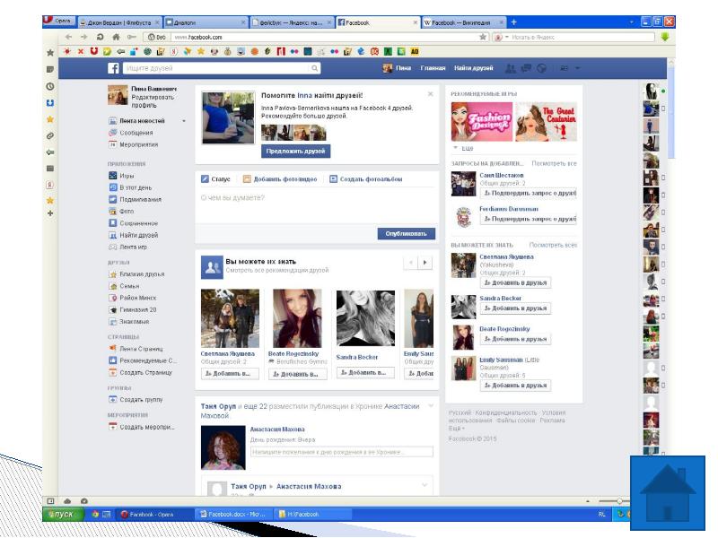Click the Фото icon in the Приложения list
718x538 pixels.
tap(113, 211)
